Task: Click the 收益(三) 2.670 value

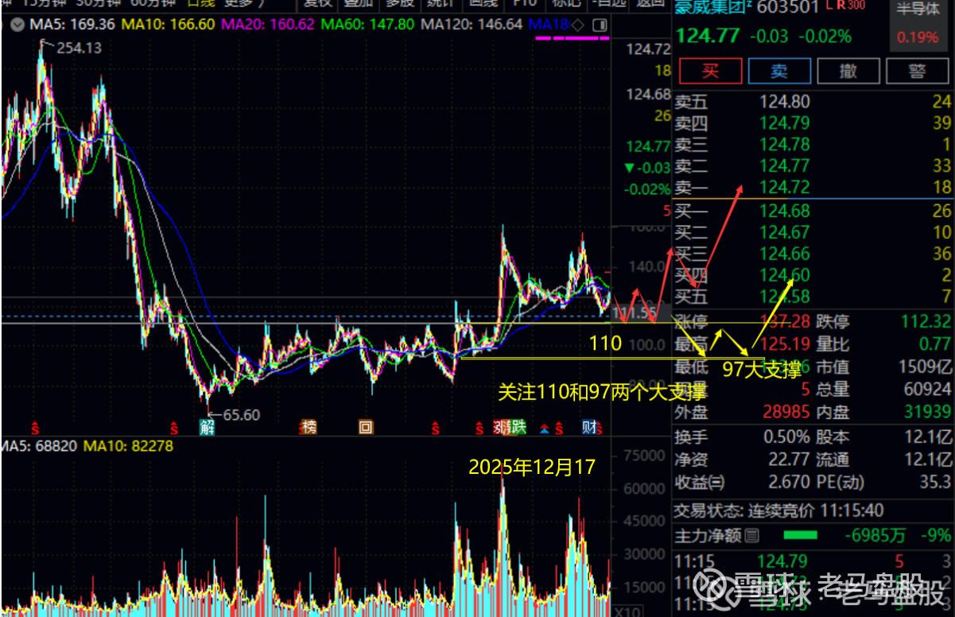Action: click(x=787, y=482)
